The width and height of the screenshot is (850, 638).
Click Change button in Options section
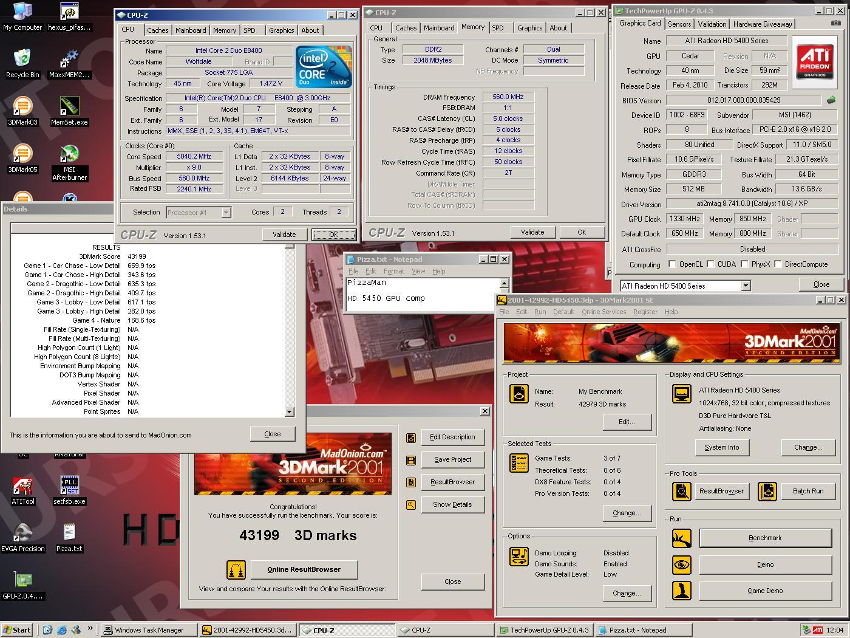tap(627, 593)
